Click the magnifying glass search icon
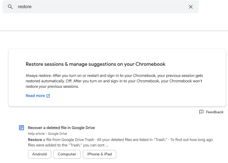The height and width of the screenshot is (163, 228). coord(10,7)
